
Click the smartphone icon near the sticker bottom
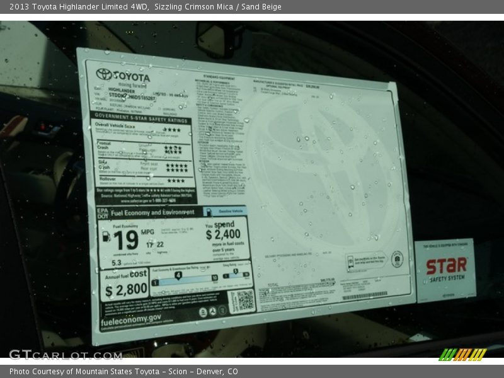[350, 262]
